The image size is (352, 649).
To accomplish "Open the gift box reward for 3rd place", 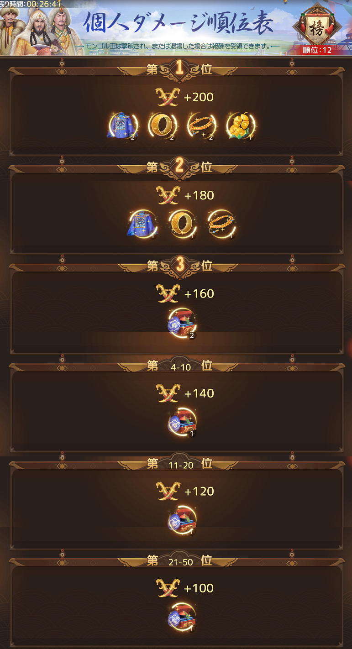I will coord(182,323).
